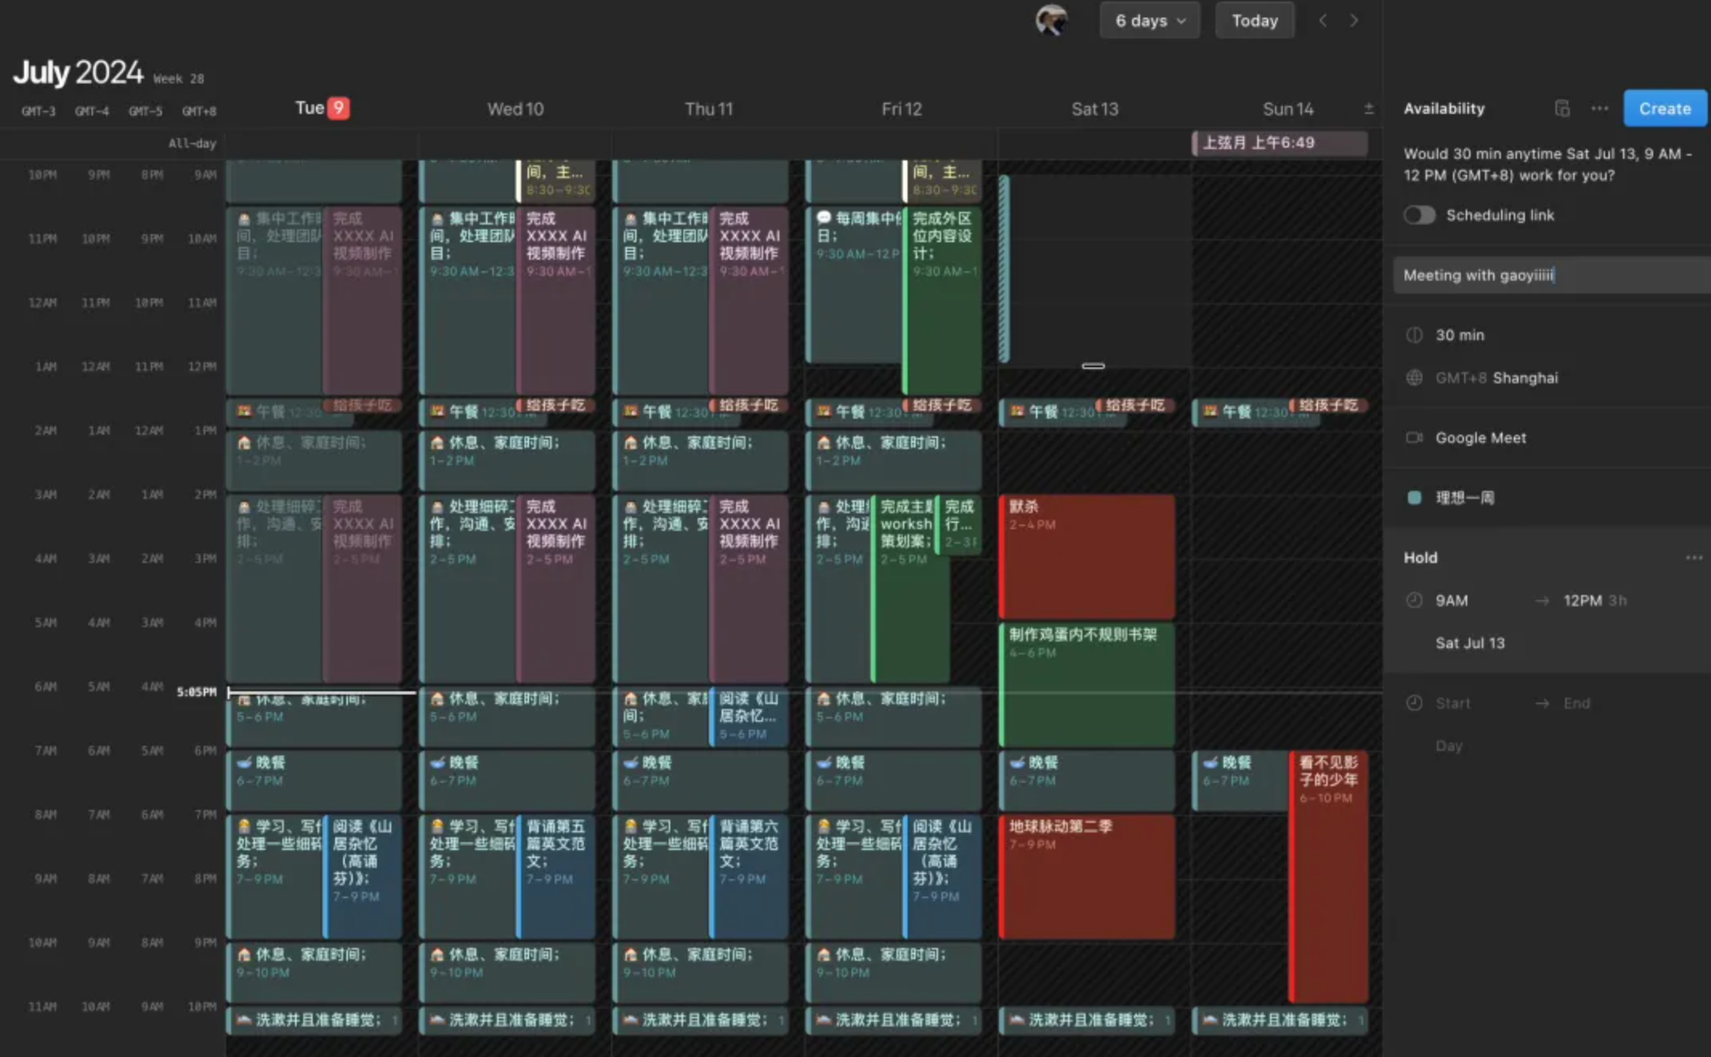The image size is (1711, 1057).
Task: Jump to Today
Action: pyautogui.click(x=1254, y=21)
